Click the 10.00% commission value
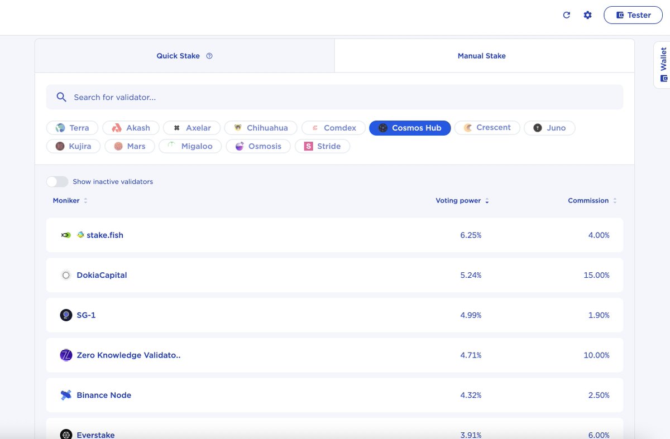Screen dimensions: 670x439 596,355
